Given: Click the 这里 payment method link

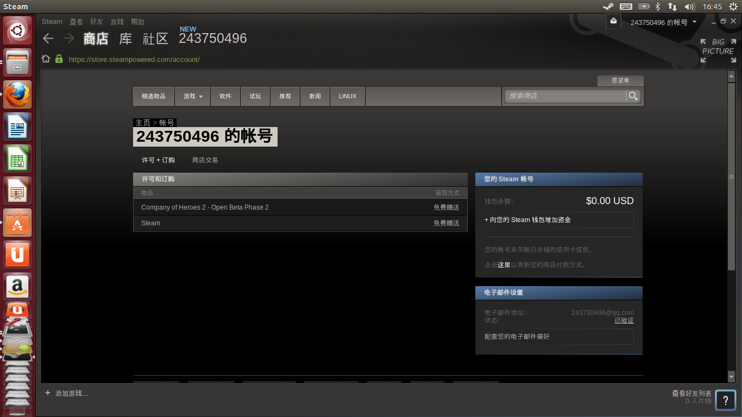Looking at the screenshot, I should tap(504, 265).
